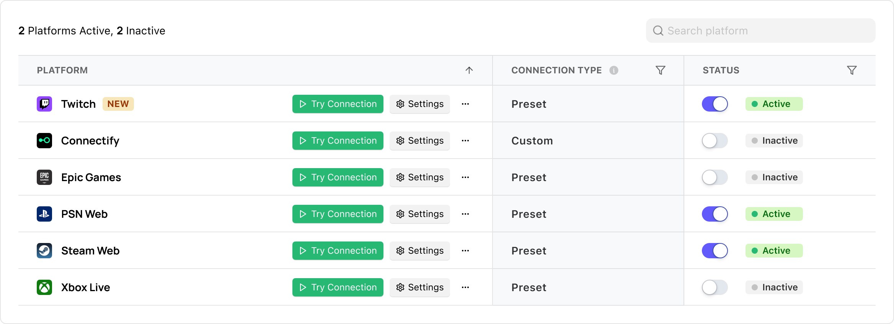Image resolution: width=894 pixels, height=324 pixels.
Task: Click the Connection Type info icon
Action: [x=614, y=70]
